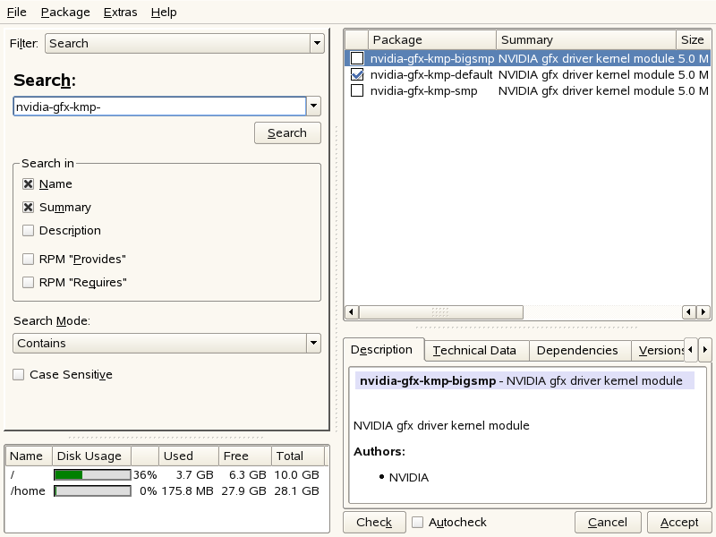This screenshot has width=716, height=537.
Task: Click the Accept button
Action: 679,523
